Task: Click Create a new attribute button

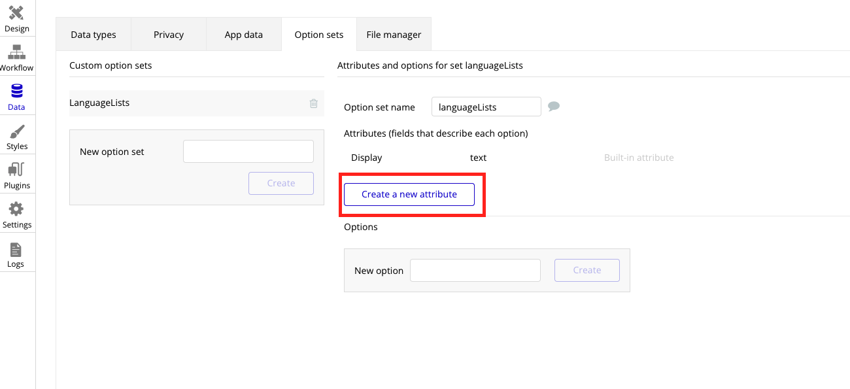Action: (x=409, y=194)
